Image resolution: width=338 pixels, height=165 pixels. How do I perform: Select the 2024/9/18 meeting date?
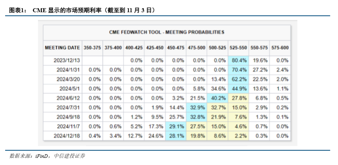(68, 117)
